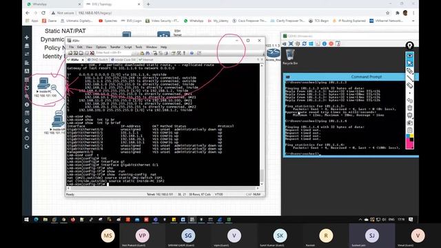Click the trash clear icon in annotation bar
Image resolution: width=441 pixels, height=248 pixels.
[x=410, y=108]
